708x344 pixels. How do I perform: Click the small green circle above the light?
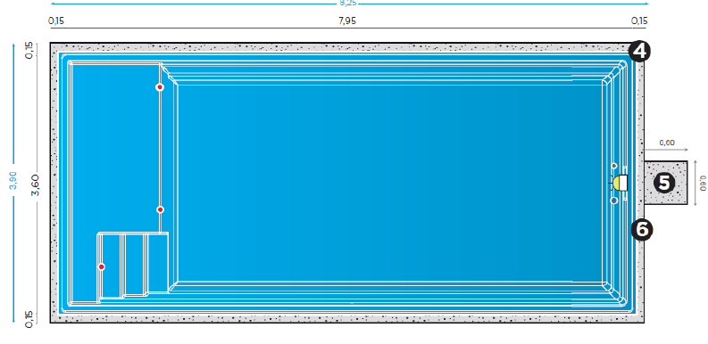pos(614,166)
